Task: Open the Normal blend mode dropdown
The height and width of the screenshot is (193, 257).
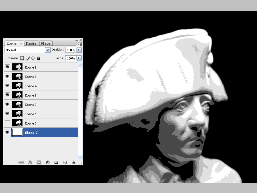Action: [48, 50]
